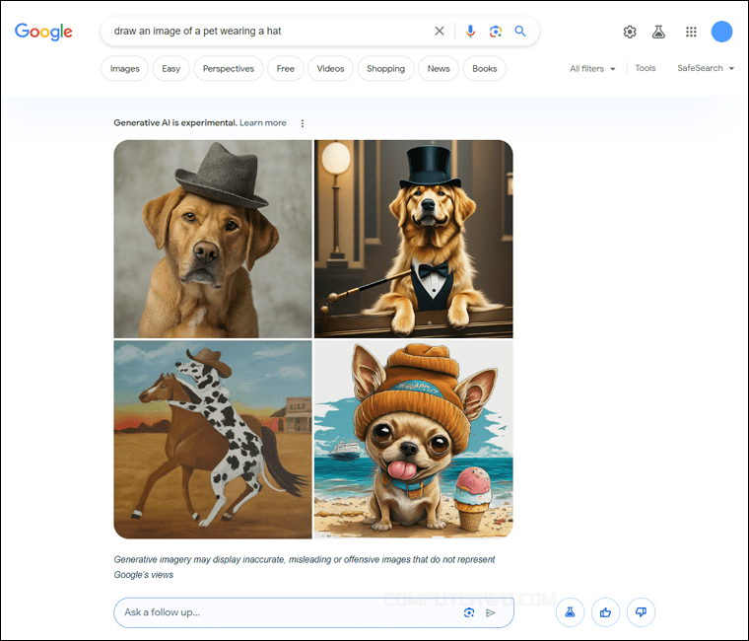Clear the search query with the X icon
749x641 pixels.
[439, 32]
